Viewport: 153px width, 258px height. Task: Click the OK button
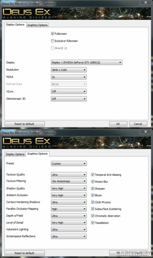coord(118,124)
